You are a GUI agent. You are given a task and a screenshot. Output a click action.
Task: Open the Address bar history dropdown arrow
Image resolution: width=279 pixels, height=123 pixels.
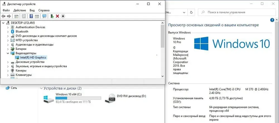click(184, 12)
